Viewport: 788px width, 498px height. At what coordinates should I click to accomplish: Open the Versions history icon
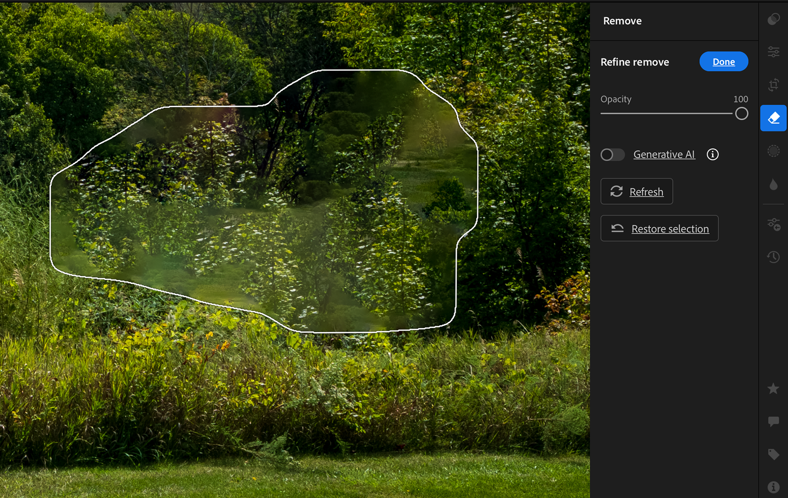pyautogui.click(x=773, y=257)
